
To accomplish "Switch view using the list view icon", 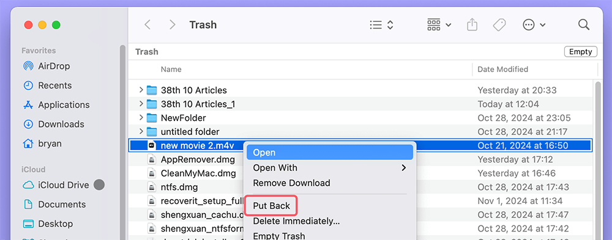I will pyautogui.click(x=376, y=25).
